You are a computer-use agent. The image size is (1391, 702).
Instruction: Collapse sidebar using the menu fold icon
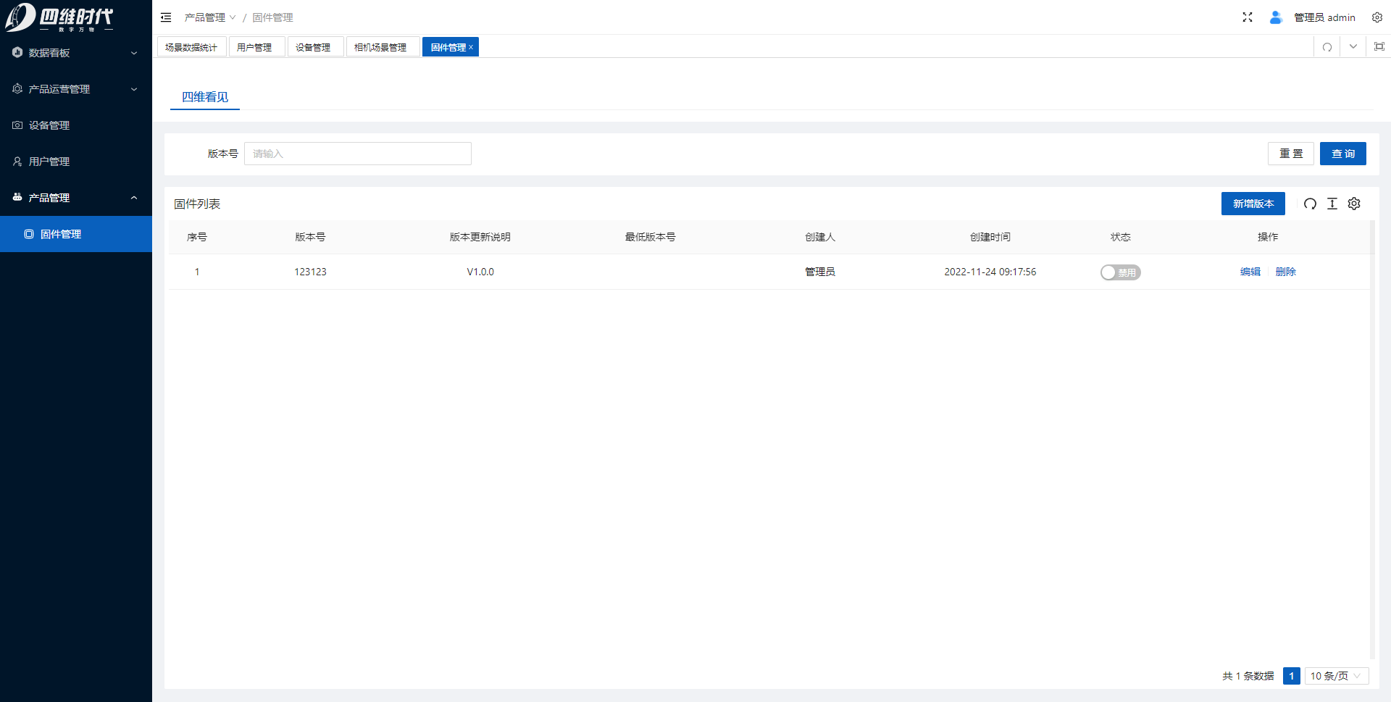click(166, 17)
